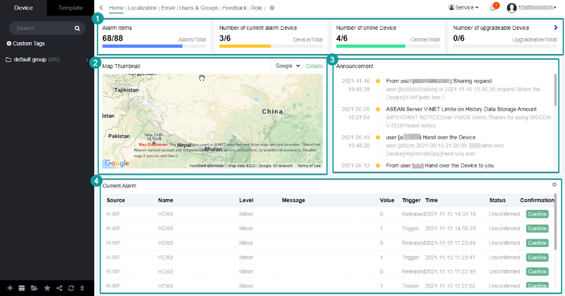Click the plus add device icon
Image resolution: width=565 pixels, height=296 pixels.
pyautogui.click(x=10, y=288)
